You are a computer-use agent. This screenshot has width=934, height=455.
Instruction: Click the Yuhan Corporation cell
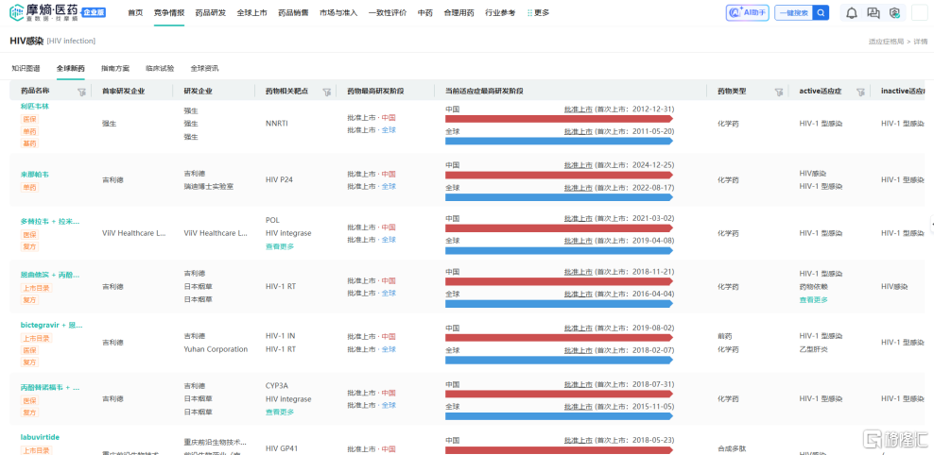tap(216, 349)
